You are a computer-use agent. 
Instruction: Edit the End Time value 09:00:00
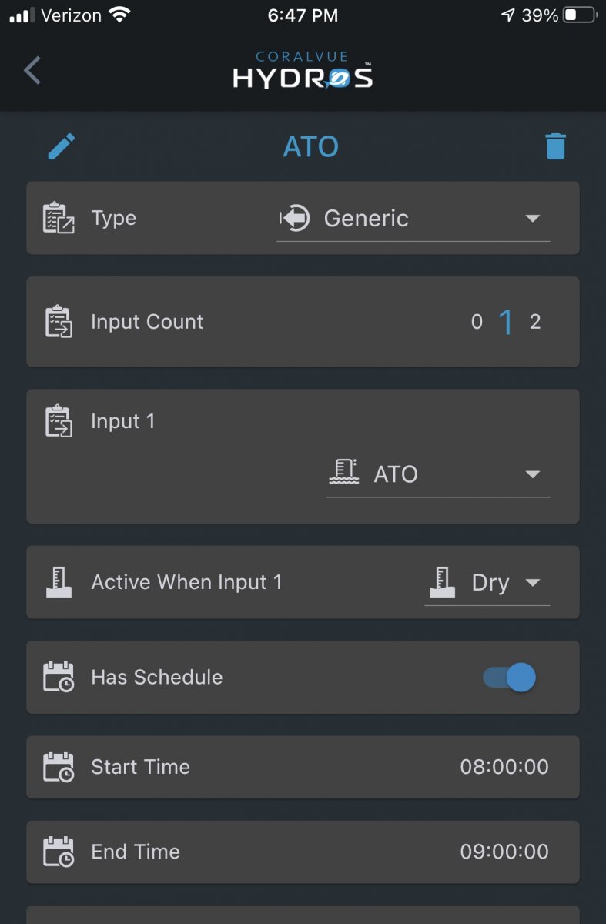coord(504,852)
